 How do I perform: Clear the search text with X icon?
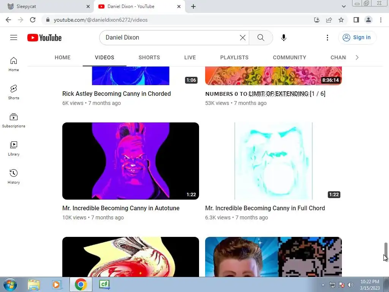243,38
